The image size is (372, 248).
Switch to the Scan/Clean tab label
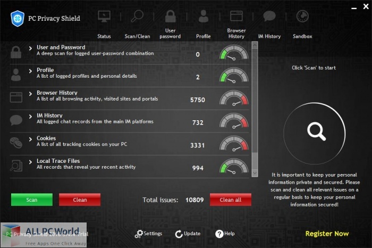click(x=137, y=36)
